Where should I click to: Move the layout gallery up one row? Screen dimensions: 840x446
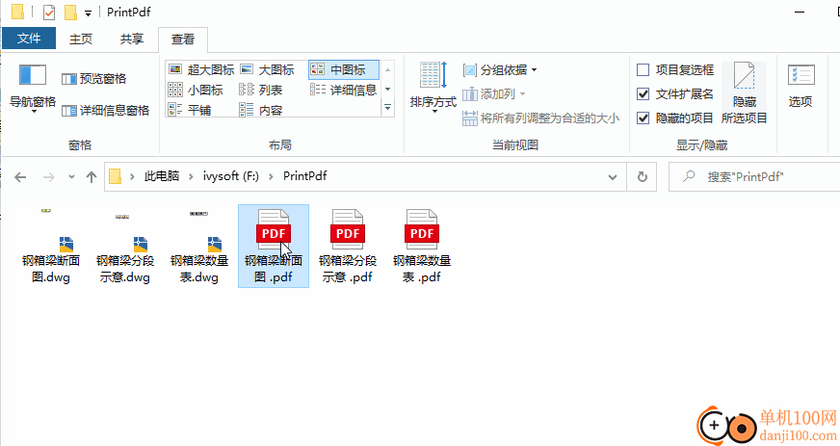pos(387,70)
